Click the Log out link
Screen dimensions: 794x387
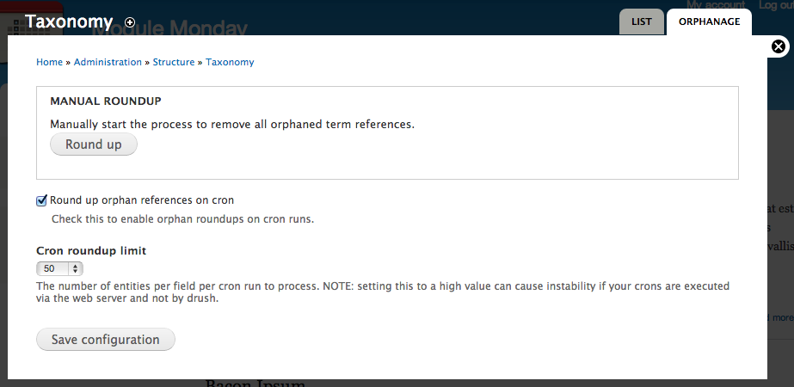pyautogui.click(x=776, y=4)
